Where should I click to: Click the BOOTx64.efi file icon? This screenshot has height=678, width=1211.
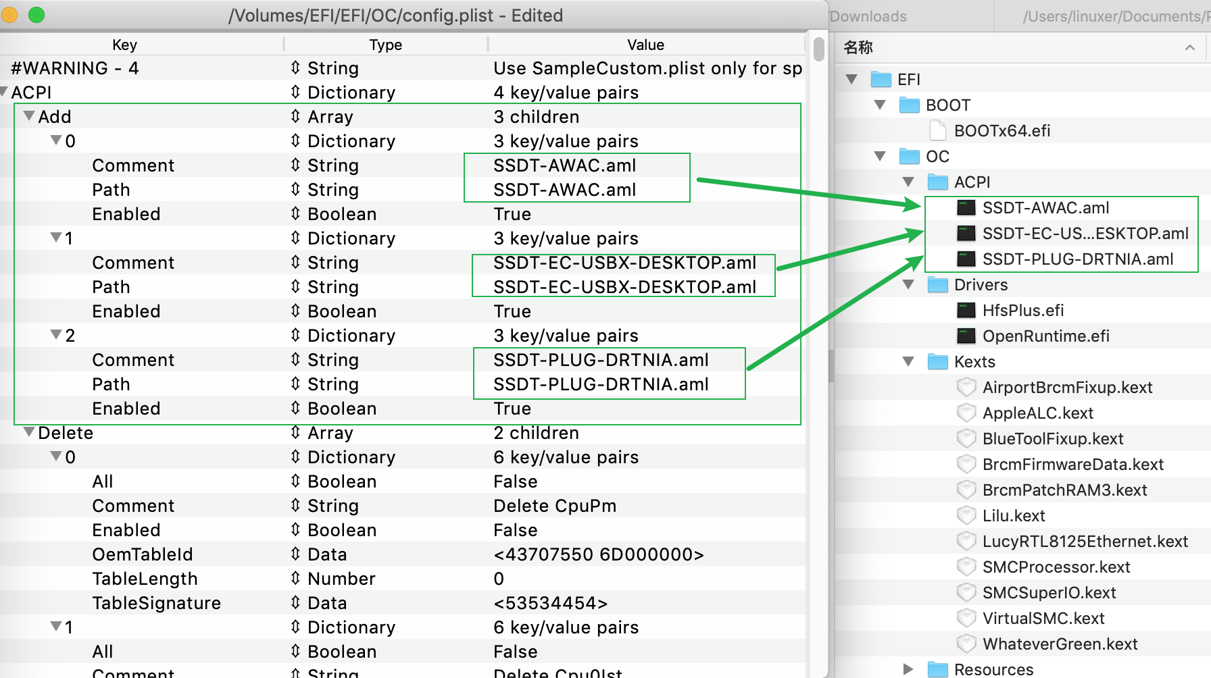[x=937, y=131]
